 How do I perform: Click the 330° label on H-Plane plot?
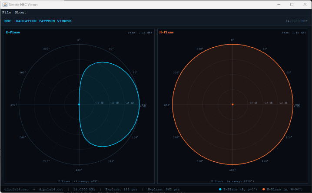tap(200, 49)
